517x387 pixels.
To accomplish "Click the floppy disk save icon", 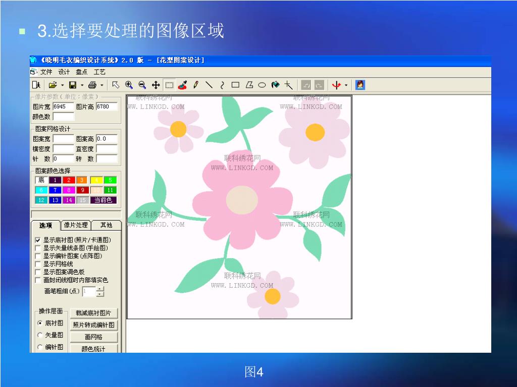I will 73,85.
